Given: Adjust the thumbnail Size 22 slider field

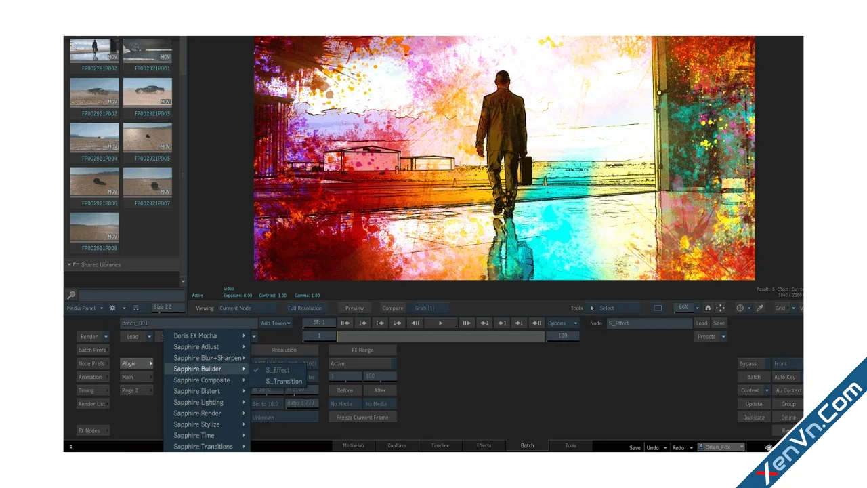Looking at the screenshot, I should point(168,308).
